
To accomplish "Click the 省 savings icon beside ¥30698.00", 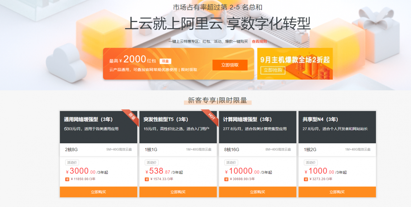I will (226, 179).
